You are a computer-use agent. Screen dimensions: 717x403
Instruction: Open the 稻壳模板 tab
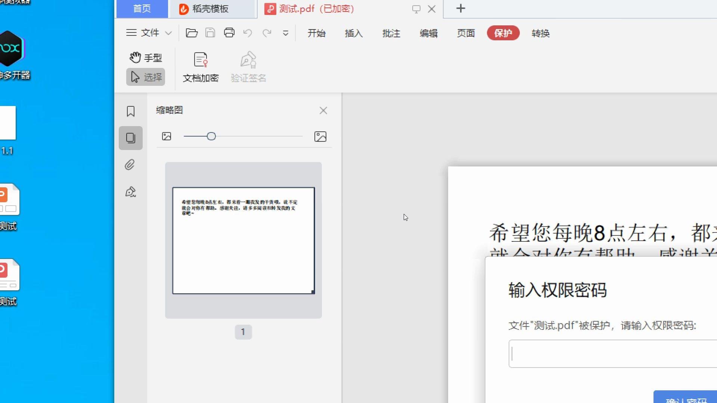[x=211, y=9]
